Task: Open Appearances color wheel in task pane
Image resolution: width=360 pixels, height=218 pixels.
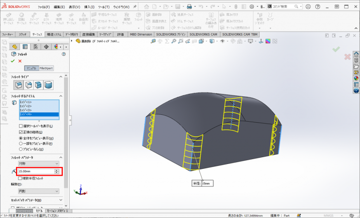Action: click(356, 78)
